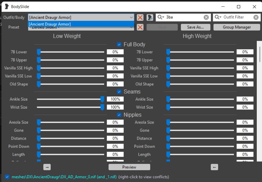
Task: Open Outfit Studio via the figure icon
Action: (x=150, y=17)
